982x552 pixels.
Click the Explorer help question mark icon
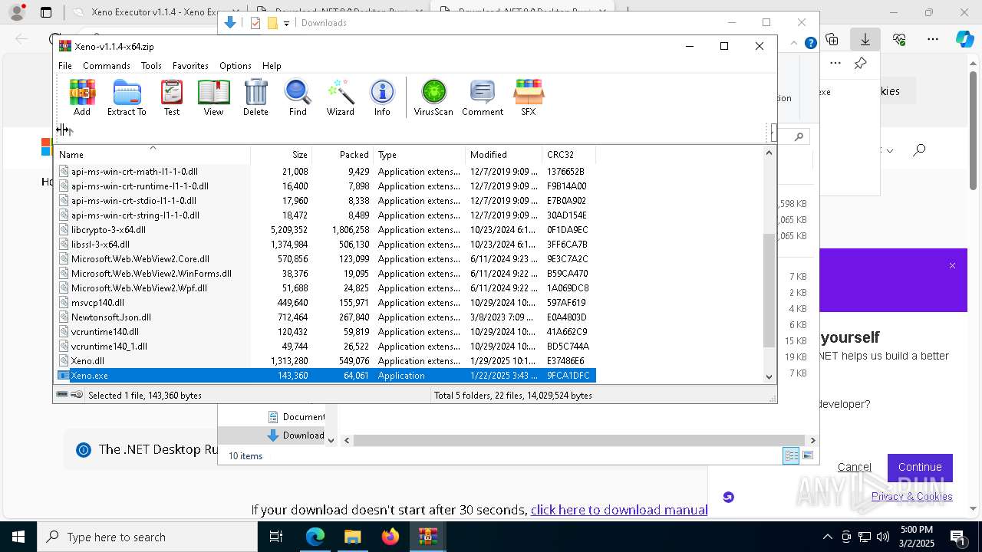[x=810, y=43]
